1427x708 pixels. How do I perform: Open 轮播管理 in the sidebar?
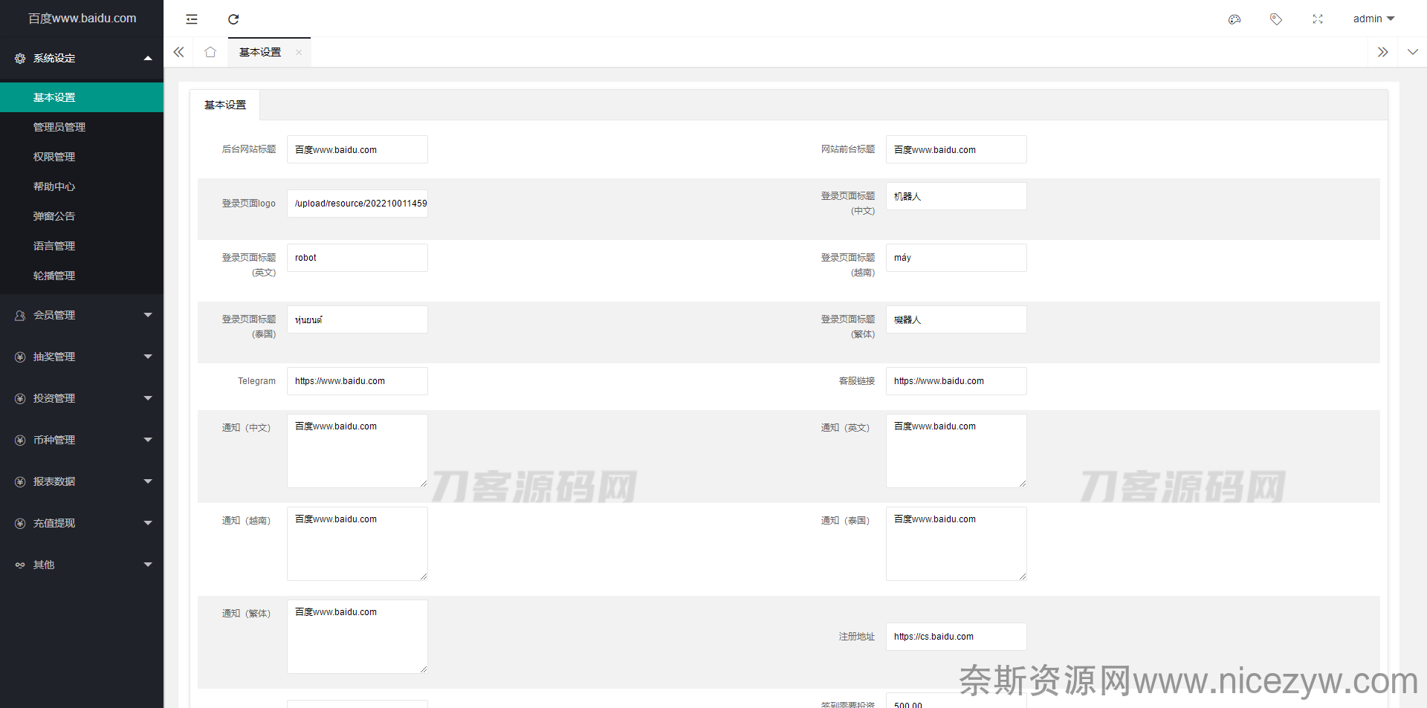[82, 276]
